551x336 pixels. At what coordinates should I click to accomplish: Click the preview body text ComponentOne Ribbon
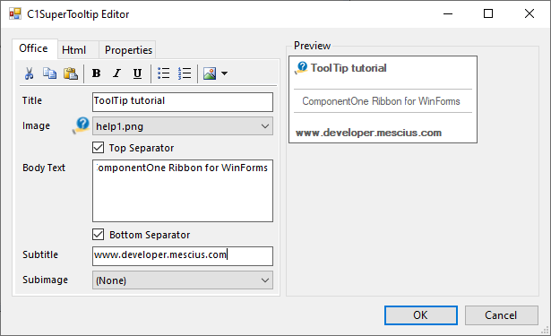[x=381, y=101]
